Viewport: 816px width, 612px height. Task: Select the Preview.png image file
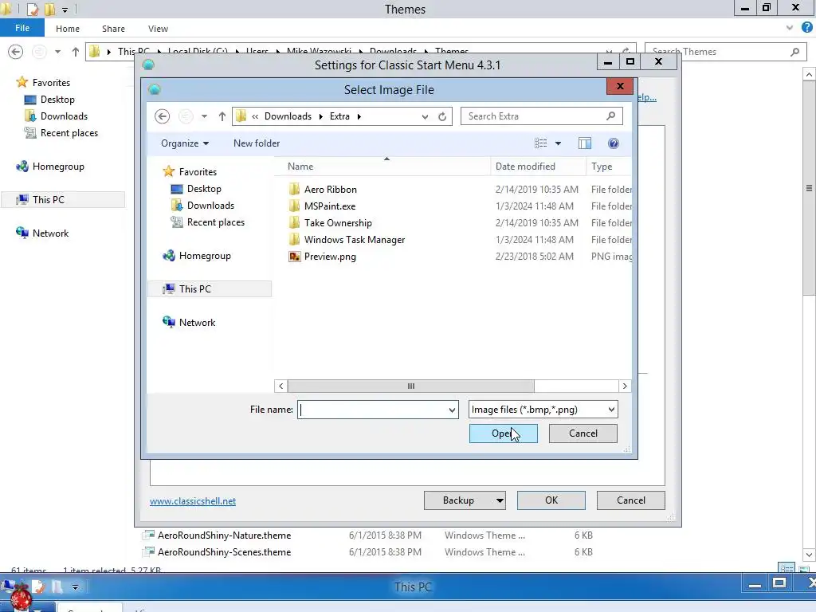point(330,256)
